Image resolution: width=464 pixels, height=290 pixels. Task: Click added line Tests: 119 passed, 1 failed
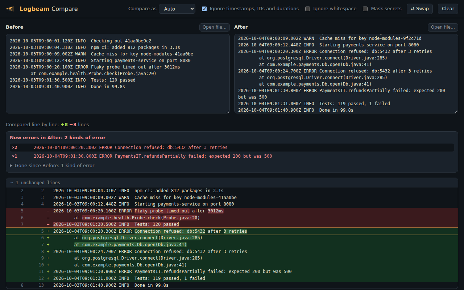(232, 278)
